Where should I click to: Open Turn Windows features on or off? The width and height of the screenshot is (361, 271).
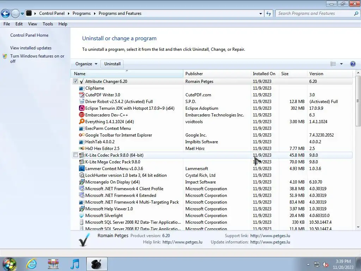click(37, 59)
